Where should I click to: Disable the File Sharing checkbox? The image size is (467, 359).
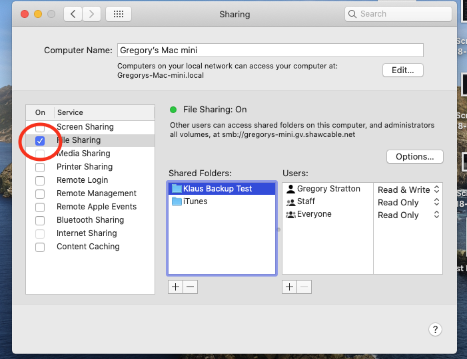click(x=41, y=141)
